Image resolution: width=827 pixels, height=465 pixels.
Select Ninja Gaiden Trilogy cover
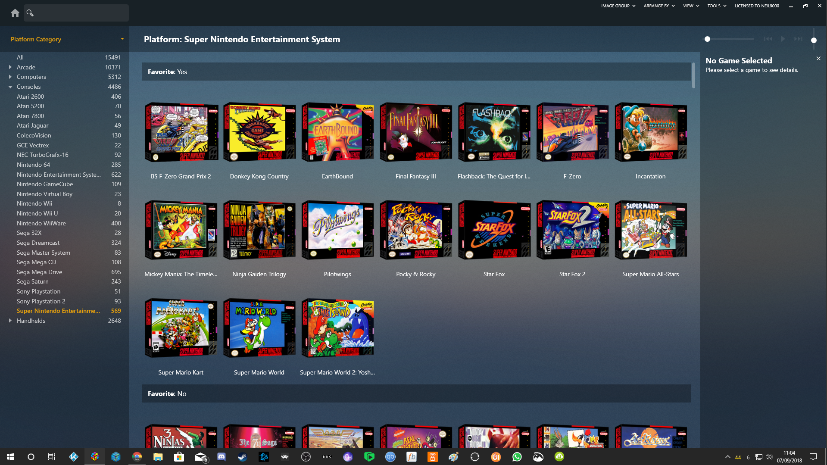tap(259, 230)
